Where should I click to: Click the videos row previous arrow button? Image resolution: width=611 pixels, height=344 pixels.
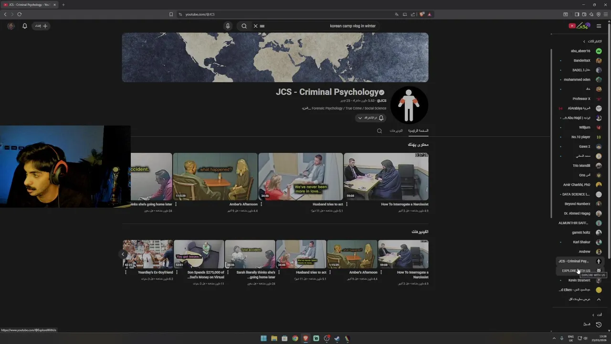123,254
